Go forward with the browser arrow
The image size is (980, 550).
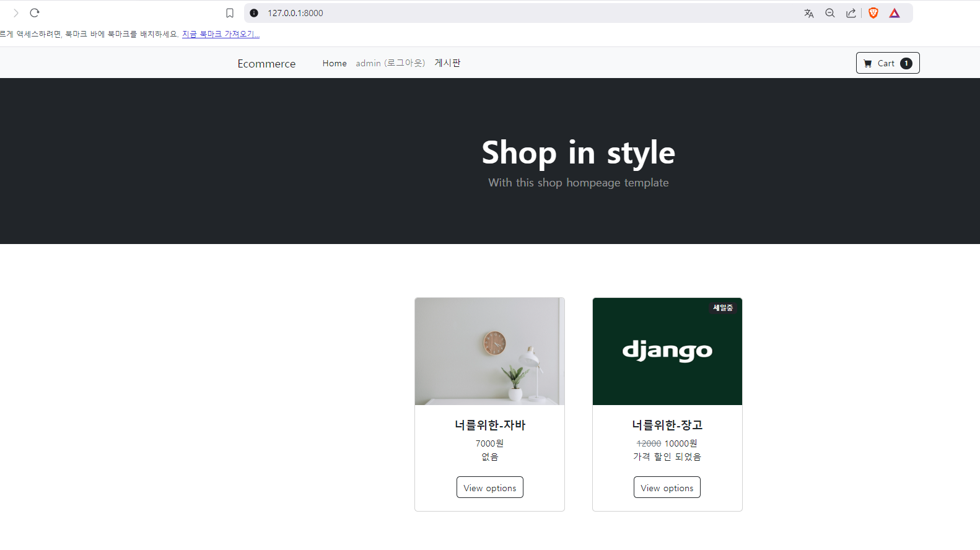(x=15, y=13)
